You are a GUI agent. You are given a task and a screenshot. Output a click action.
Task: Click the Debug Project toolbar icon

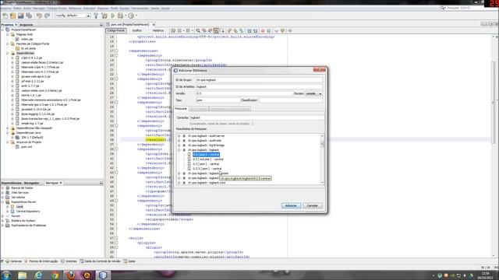click(x=121, y=16)
